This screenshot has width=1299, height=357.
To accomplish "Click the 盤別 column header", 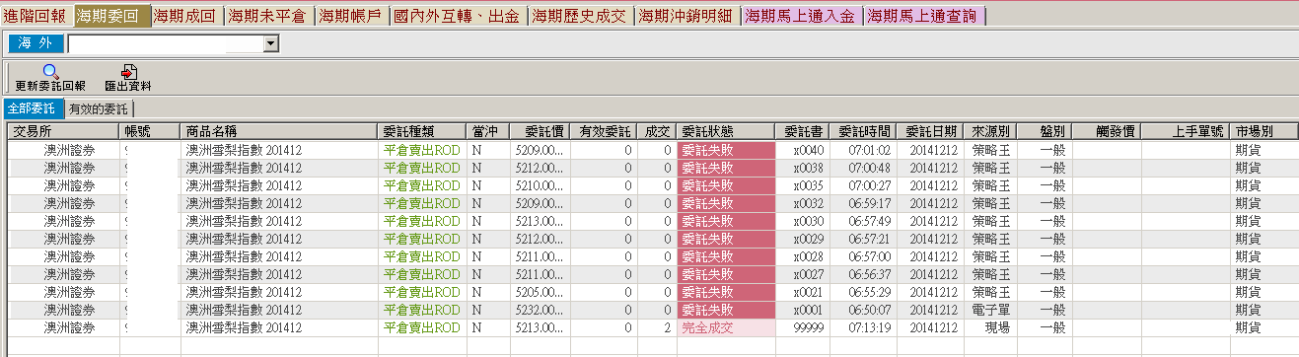I will click(x=1044, y=131).
